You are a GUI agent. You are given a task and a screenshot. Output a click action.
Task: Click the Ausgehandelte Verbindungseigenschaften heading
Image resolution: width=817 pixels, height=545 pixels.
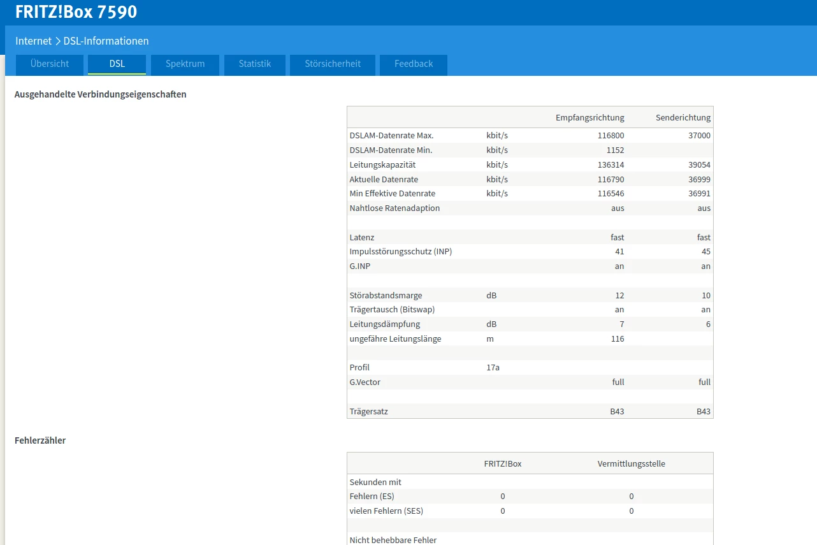click(x=100, y=94)
